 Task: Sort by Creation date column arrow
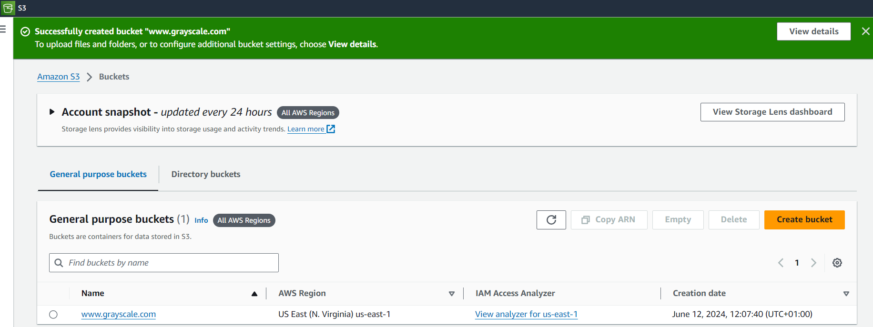click(x=846, y=294)
